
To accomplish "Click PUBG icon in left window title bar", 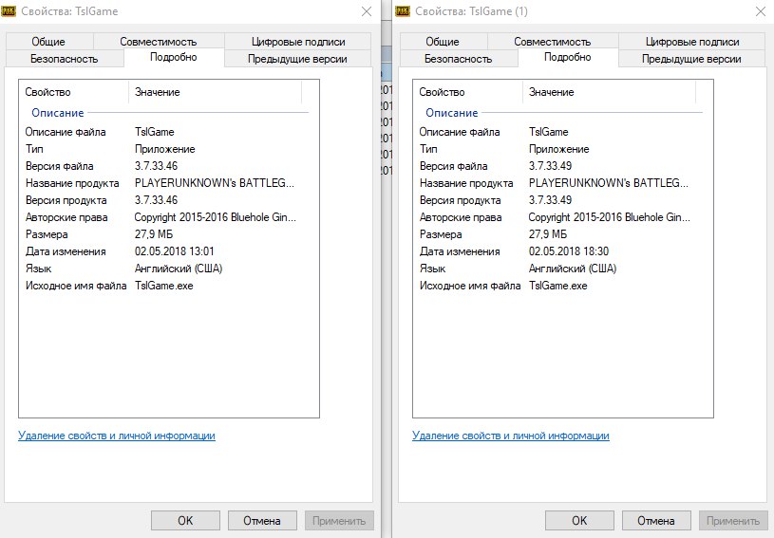I will [9, 10].
